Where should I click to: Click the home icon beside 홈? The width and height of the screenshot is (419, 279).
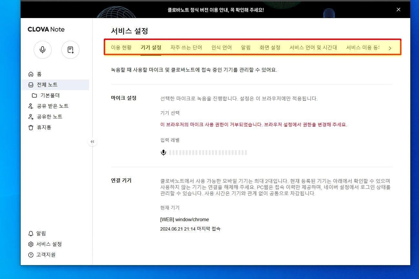coord(31,74)
